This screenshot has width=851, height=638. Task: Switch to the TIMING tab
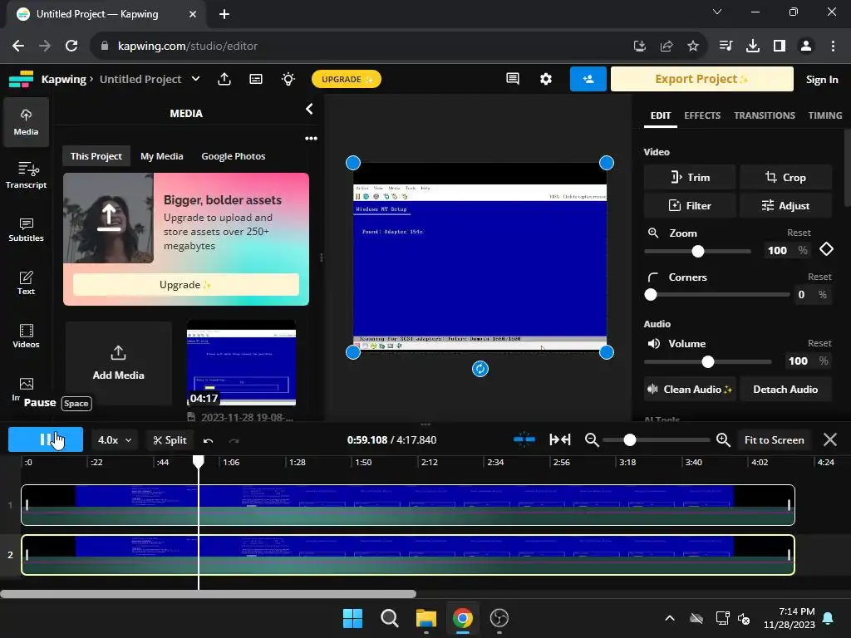pyautogui.click(x=825, y=115)
